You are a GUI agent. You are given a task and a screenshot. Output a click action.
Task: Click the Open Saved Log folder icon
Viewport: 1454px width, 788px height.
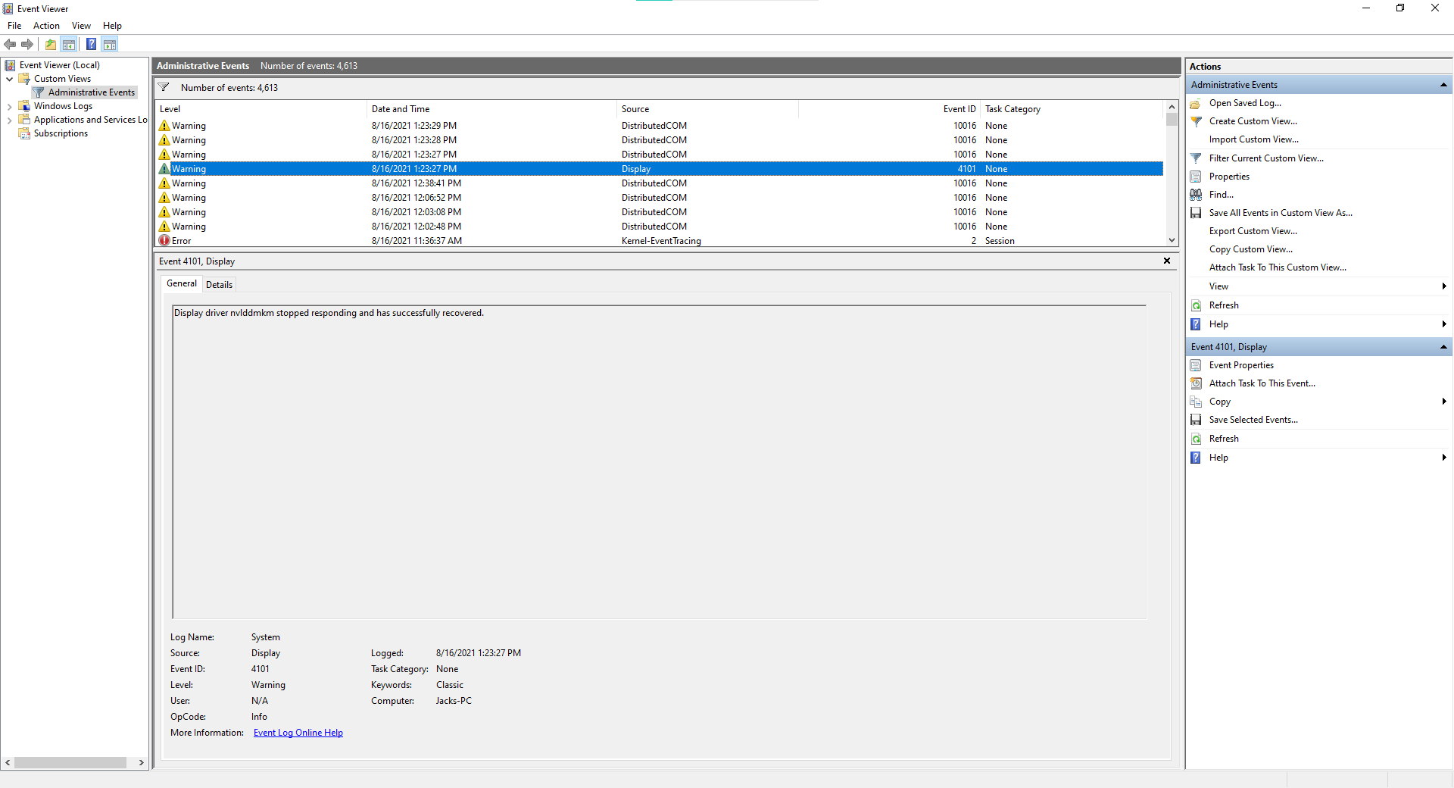click(1196, 103)
